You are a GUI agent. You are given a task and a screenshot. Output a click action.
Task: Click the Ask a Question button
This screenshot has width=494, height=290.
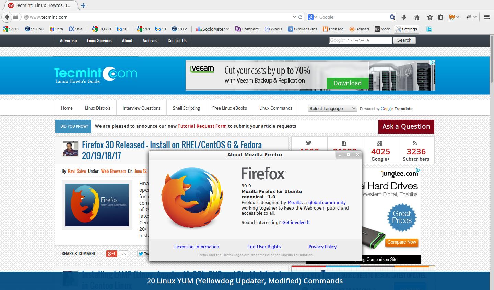tap(406, 126)
